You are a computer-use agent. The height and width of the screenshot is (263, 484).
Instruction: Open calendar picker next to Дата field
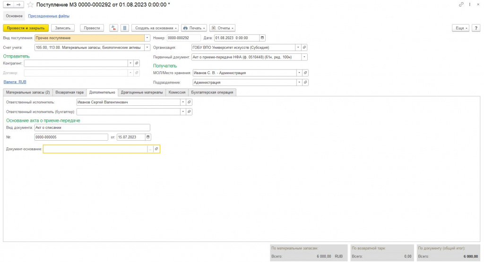pyautogui.click(x=262, y=38)
